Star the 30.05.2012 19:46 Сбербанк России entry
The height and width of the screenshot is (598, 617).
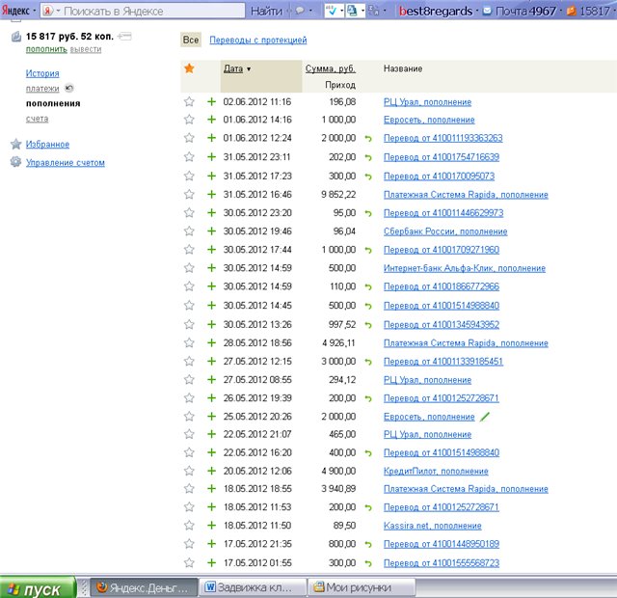pos(189,231)
